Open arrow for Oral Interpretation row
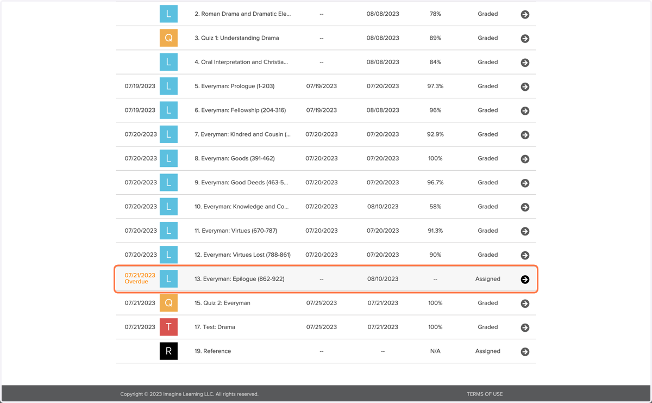This screenshot has width=652, height=403. [x=525, y=63]
